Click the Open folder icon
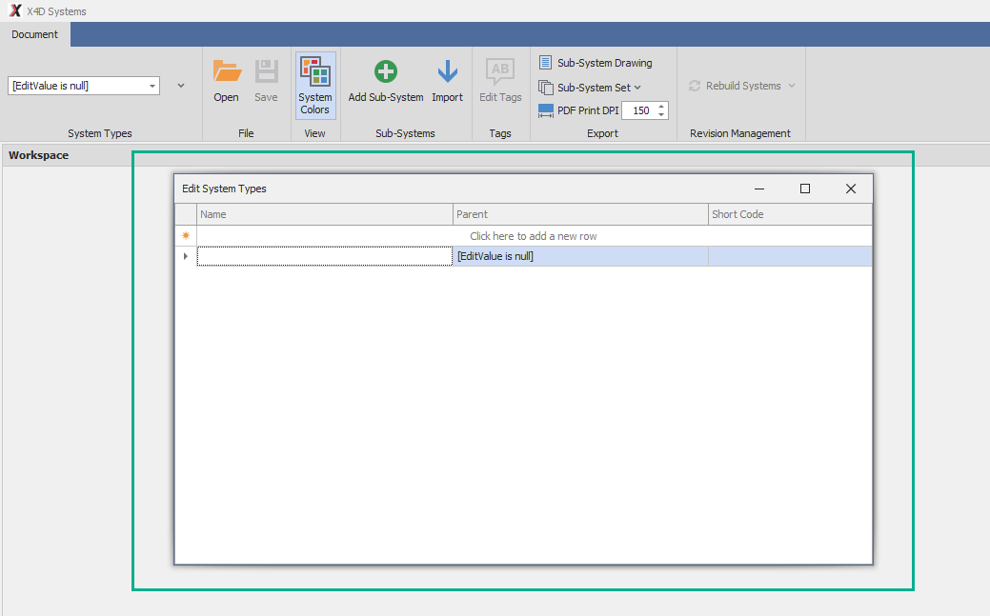990x616 pixels. [x=227, y=72]
